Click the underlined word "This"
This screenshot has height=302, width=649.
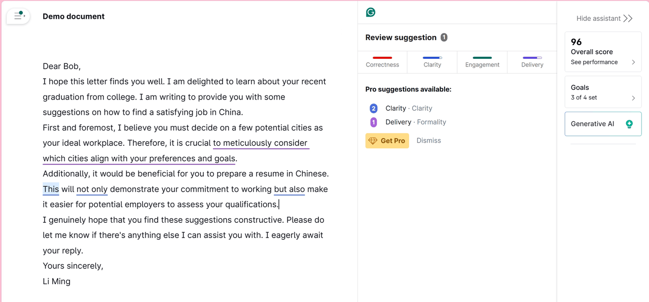[x=51, y=189]
